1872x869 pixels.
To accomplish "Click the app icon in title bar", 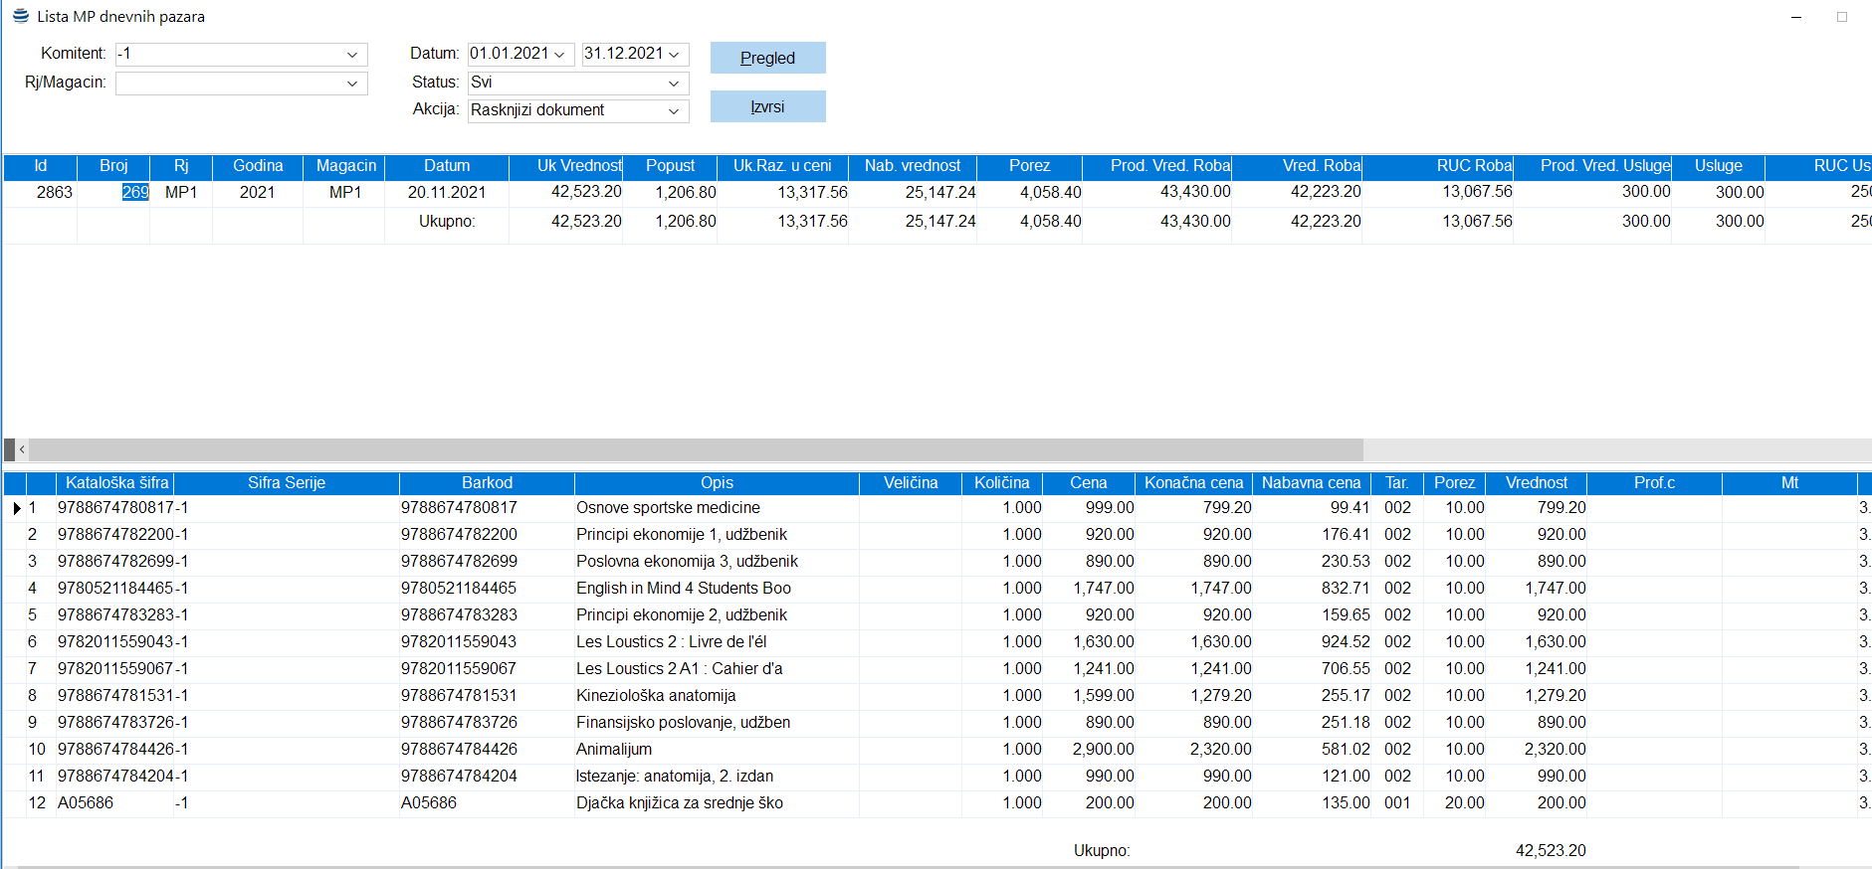I will pyautogui.click(x=20, y=16).
